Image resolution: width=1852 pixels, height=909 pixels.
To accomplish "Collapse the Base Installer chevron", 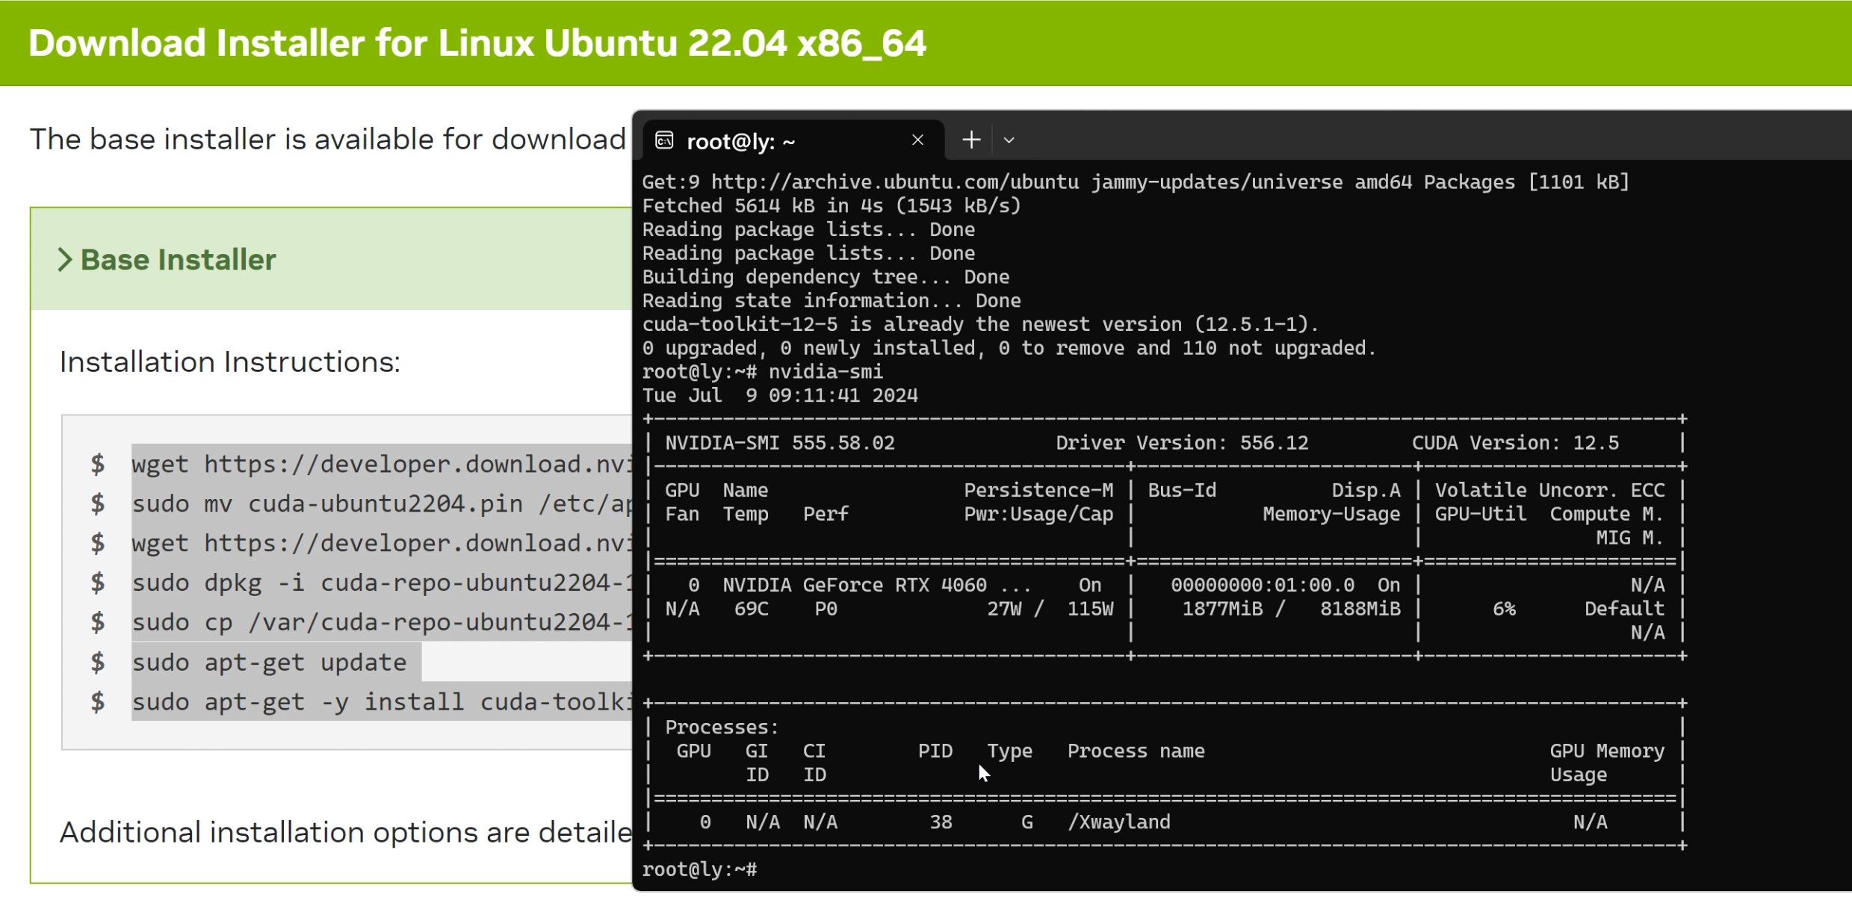I will (65, 260).
